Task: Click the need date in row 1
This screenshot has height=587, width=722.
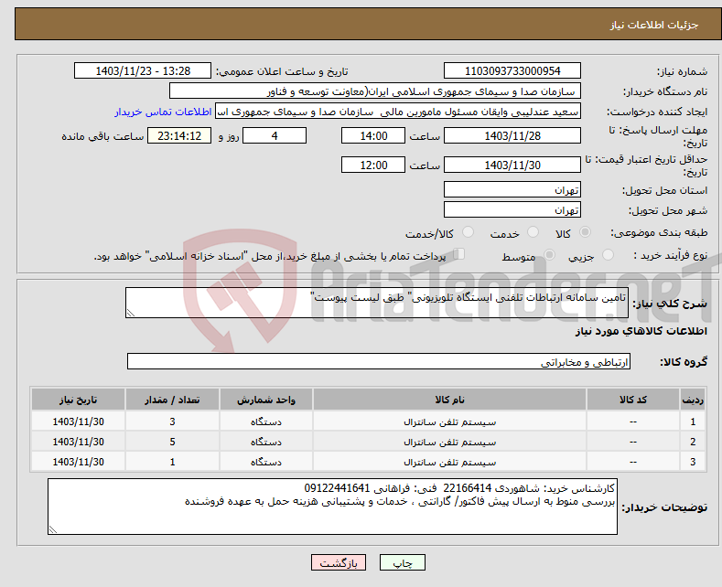Action: click(79, 422)
